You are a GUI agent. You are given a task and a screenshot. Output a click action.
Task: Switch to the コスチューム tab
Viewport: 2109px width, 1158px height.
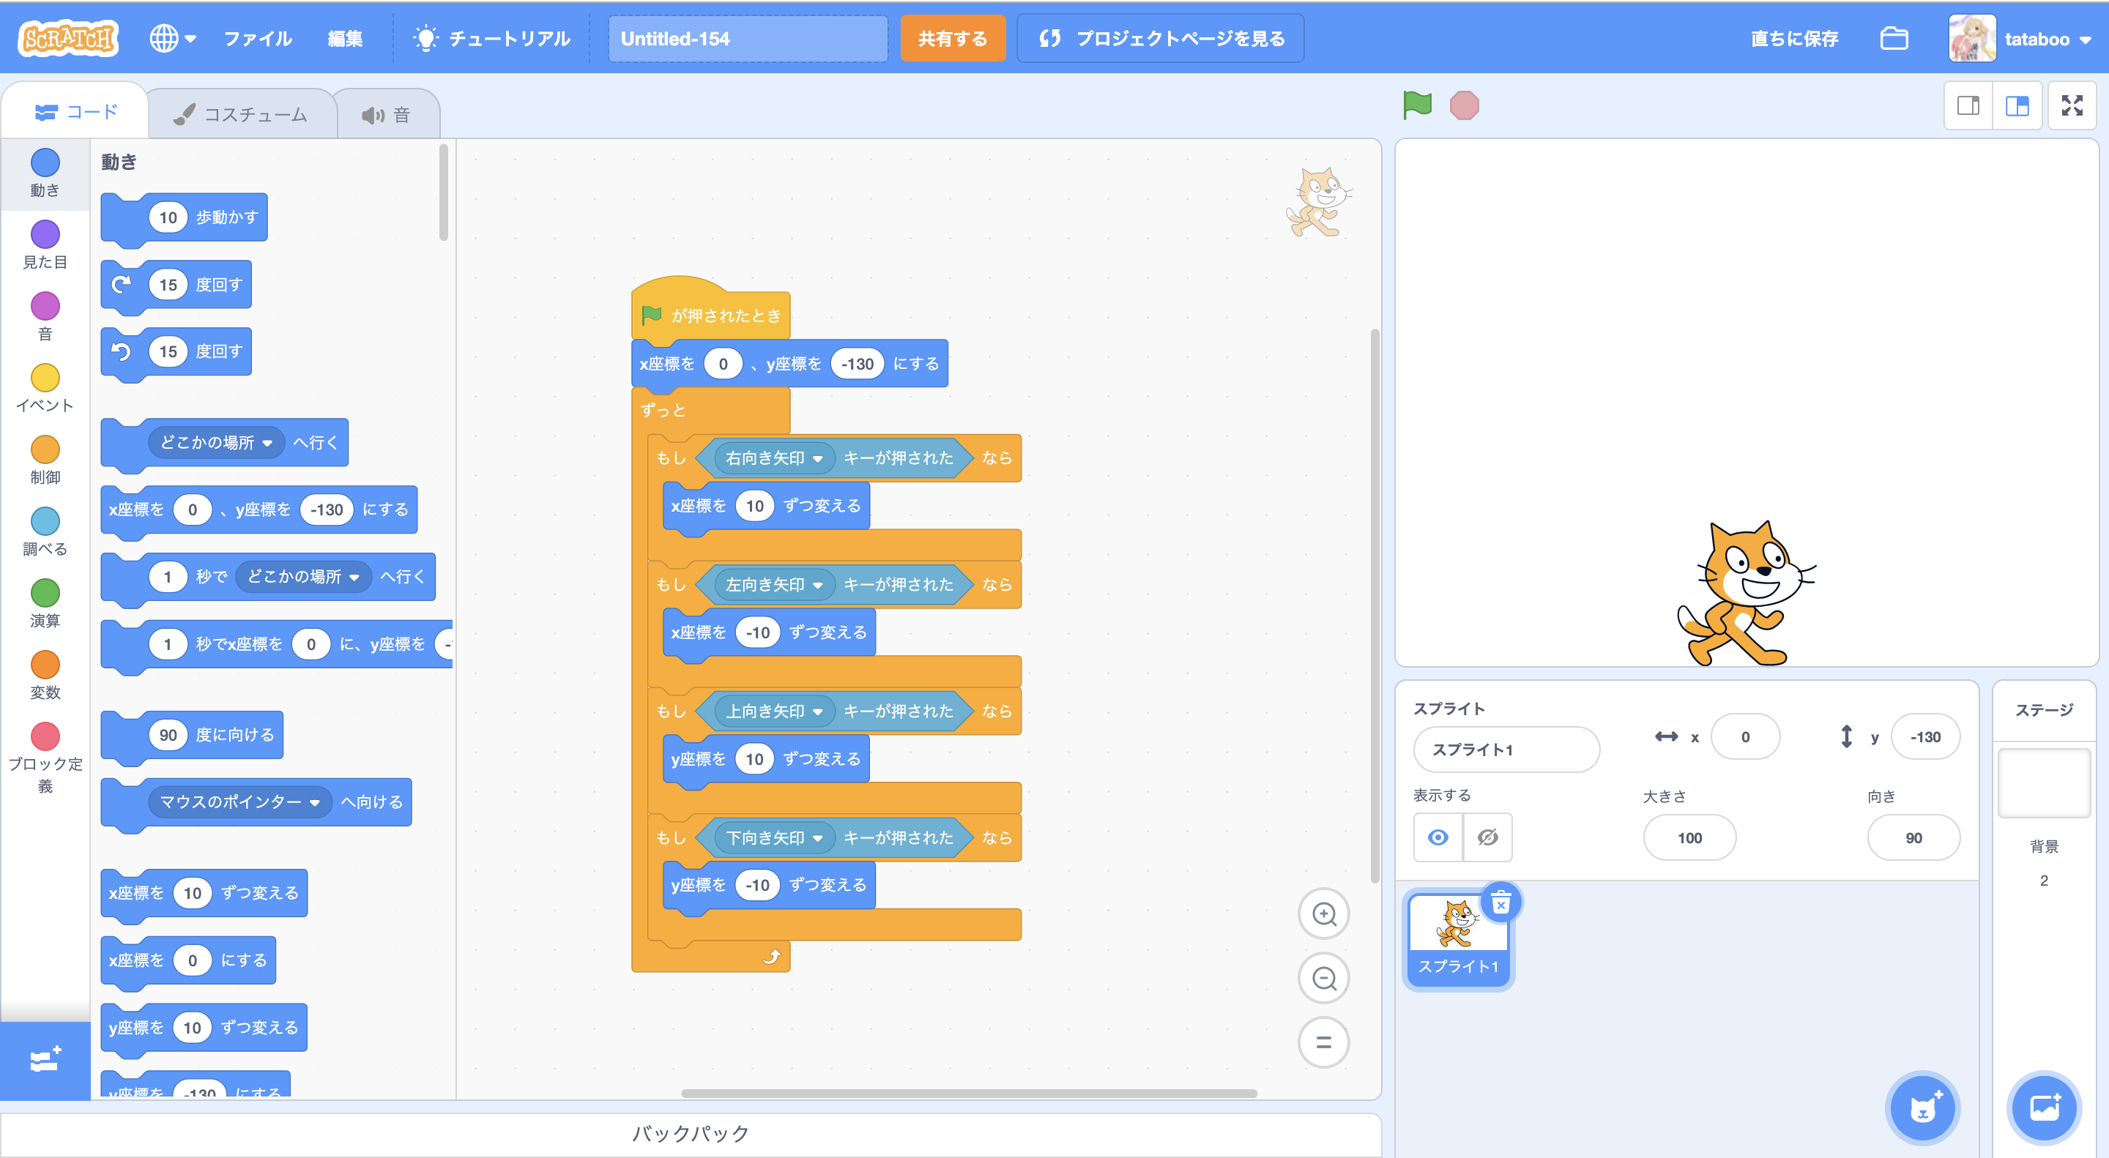pos(241,115)
